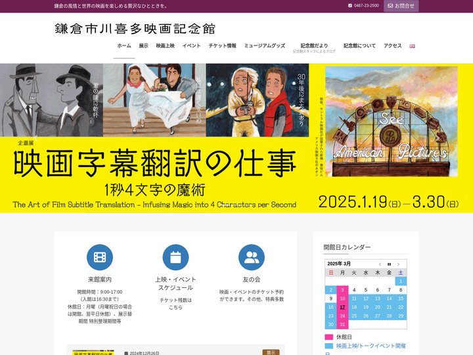Click the film-strip 来館案内 icon
Image resolution: width=473 pixels, height=355 pixels.
point(100,257)
